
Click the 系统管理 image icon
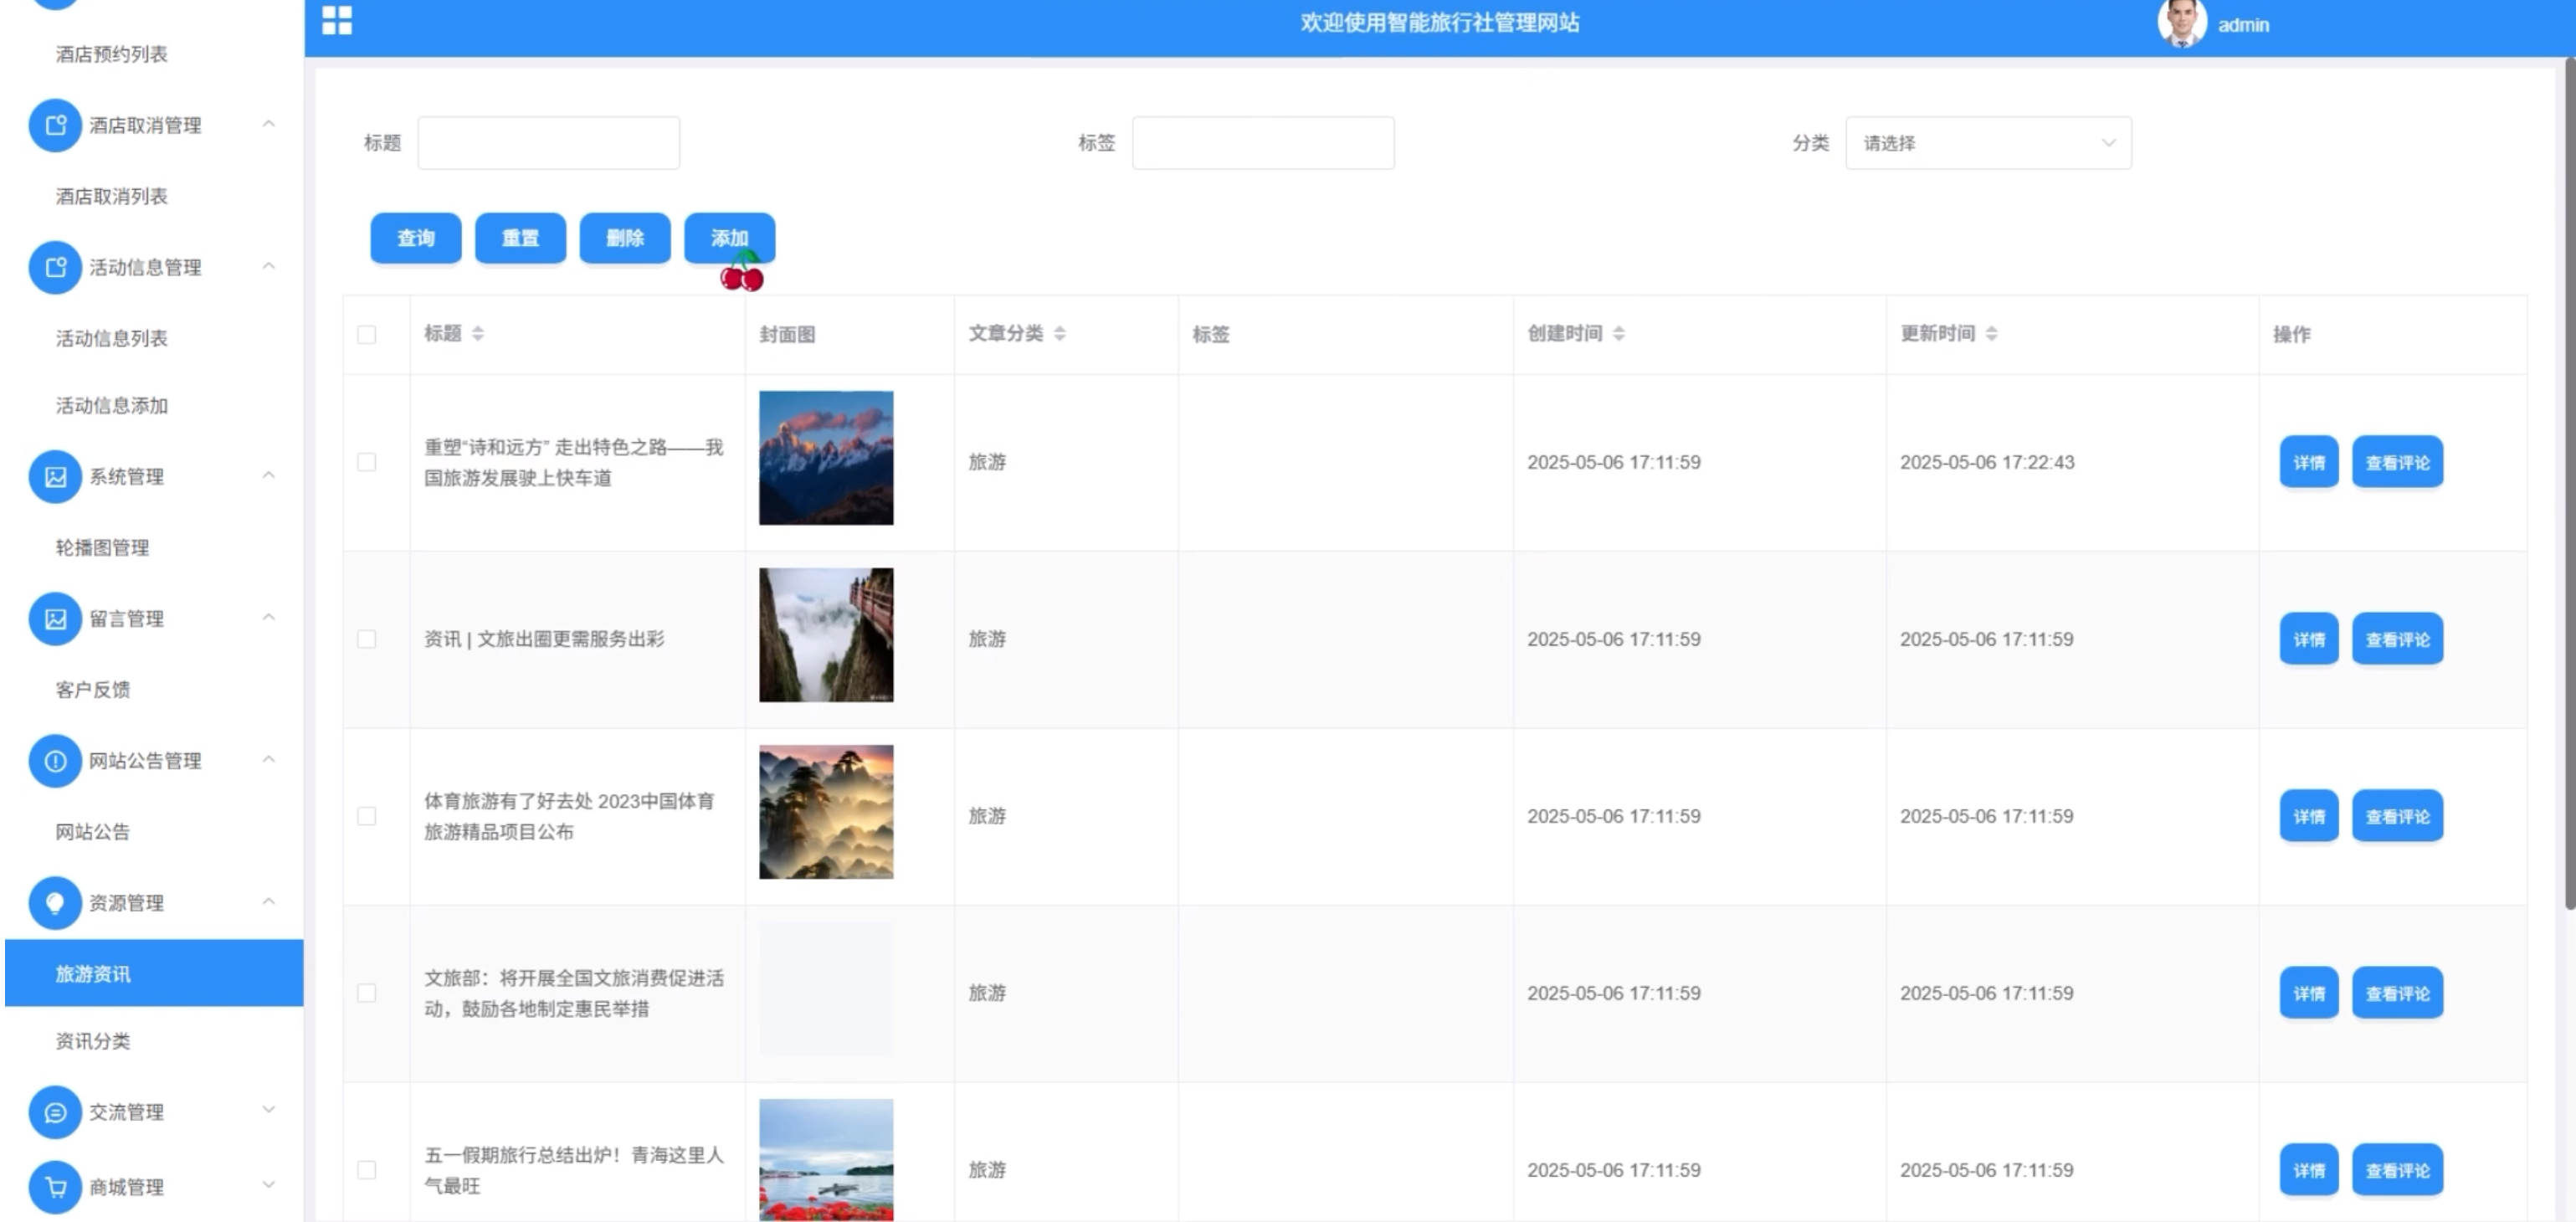coord(55,477)
